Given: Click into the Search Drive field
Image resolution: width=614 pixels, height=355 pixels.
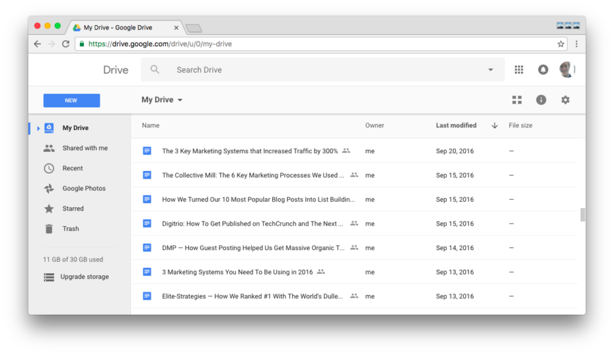Looking at the screenshot, I should [321, 70].
